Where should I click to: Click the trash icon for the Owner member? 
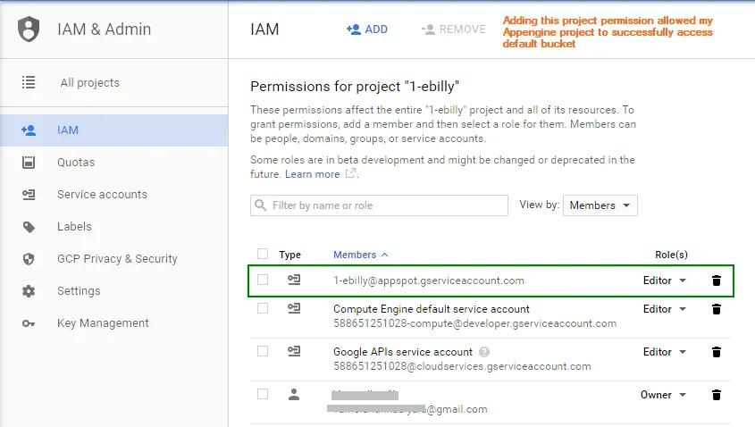pos(716,395)
